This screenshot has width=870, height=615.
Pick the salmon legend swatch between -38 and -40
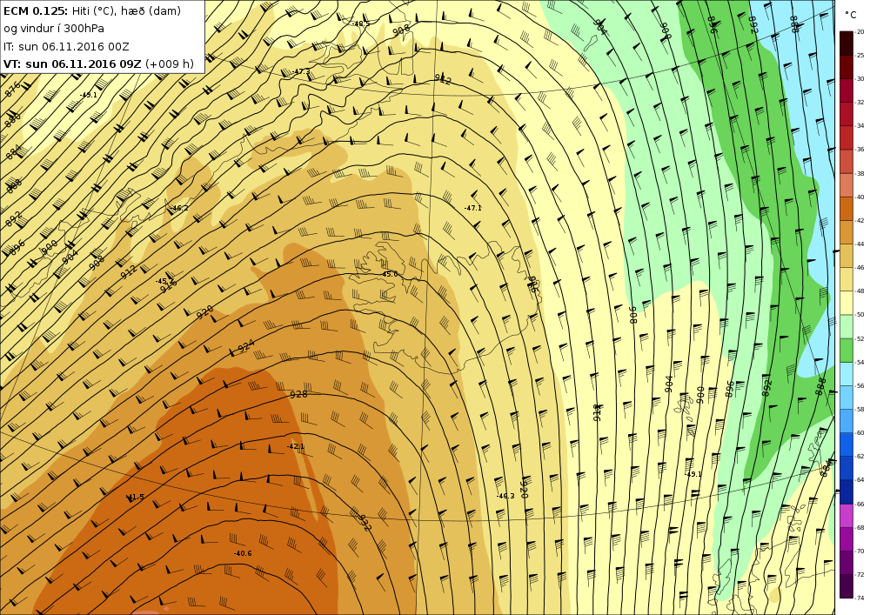847,185
